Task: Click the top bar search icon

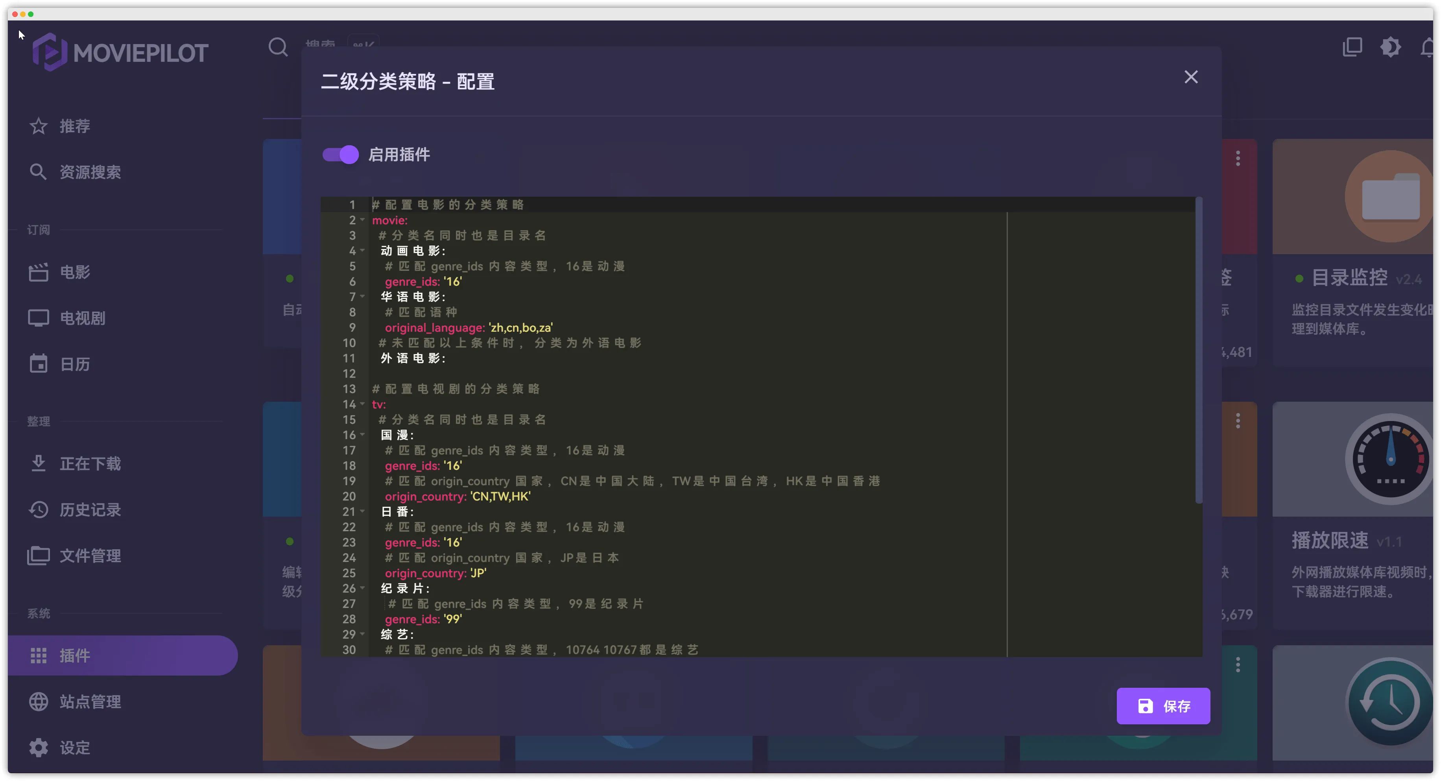Action: [278, 47]
